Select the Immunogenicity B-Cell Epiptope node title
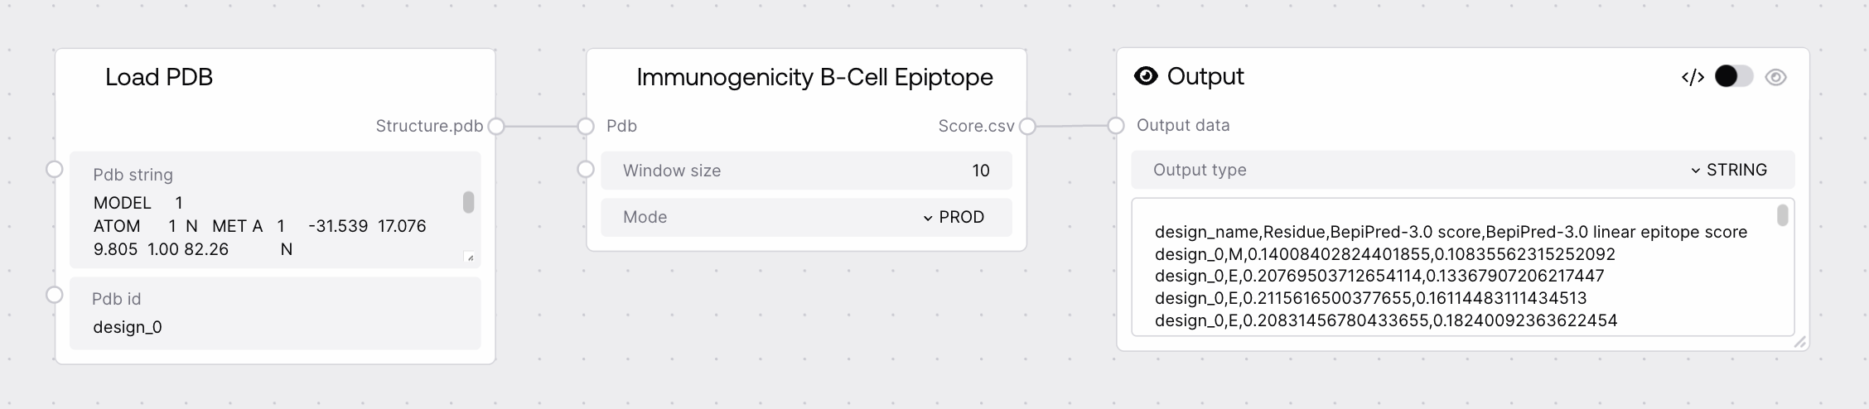Screen dimensions: 1869x409 click(x=814, y=77)
